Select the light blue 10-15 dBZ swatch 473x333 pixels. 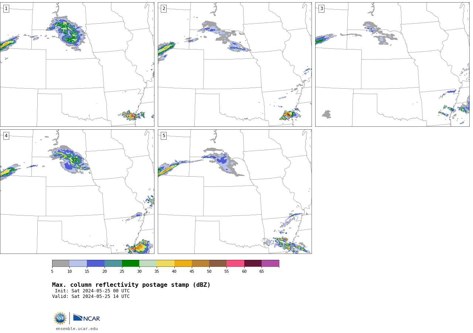tap(78, 263)
